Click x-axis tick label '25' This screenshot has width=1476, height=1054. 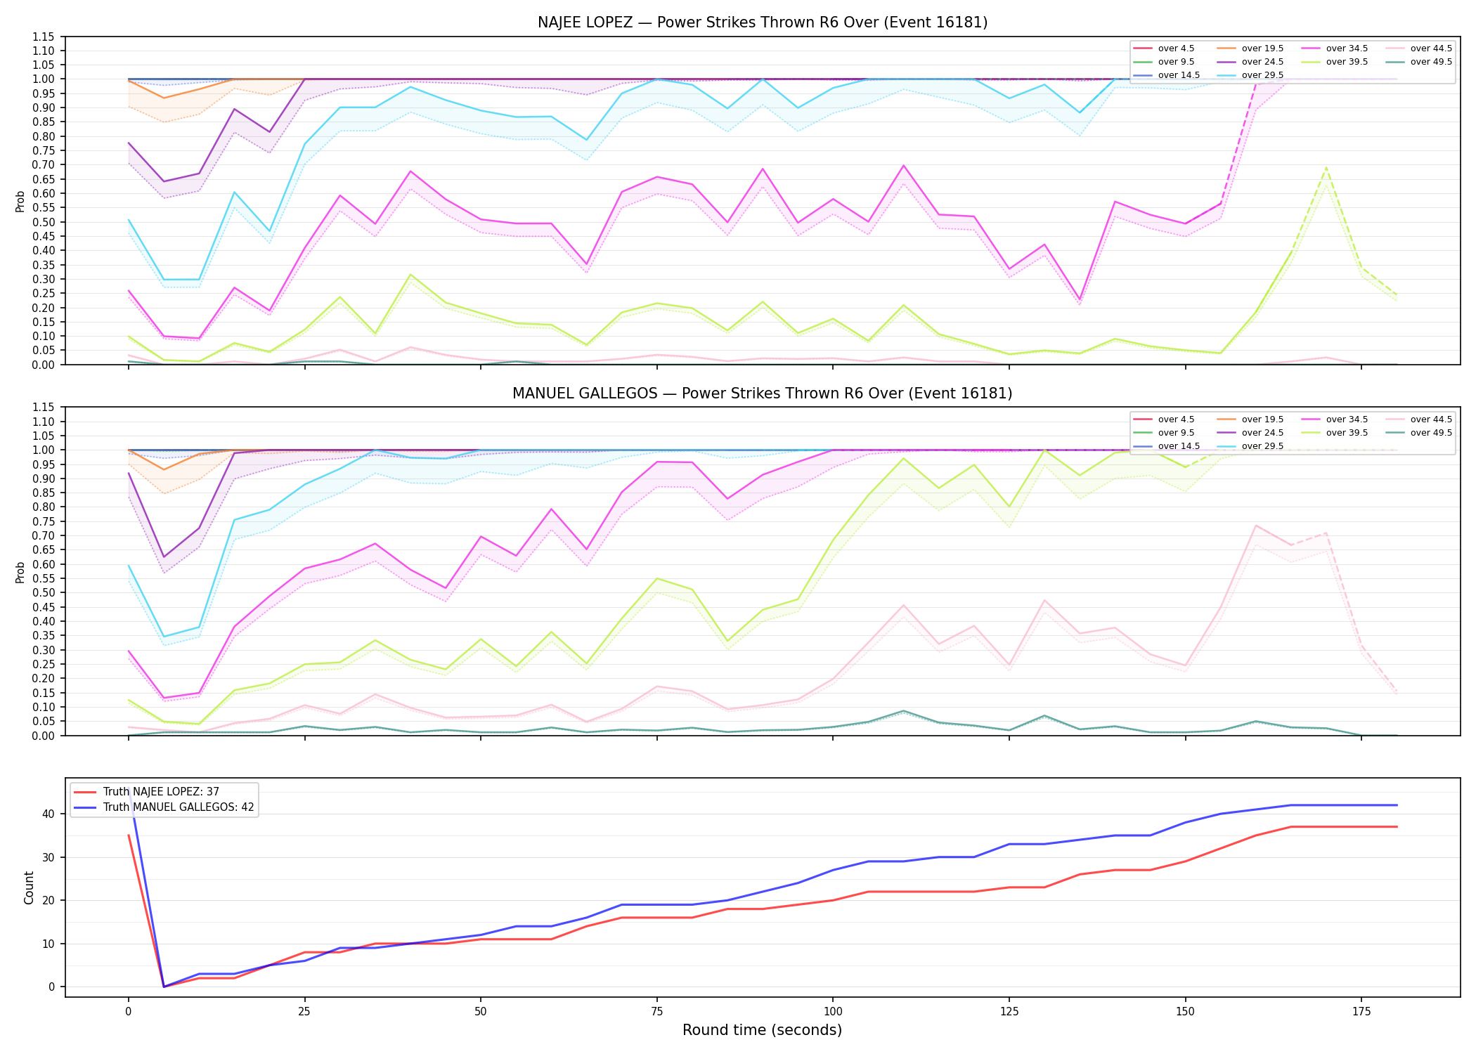pos(304,1012)
